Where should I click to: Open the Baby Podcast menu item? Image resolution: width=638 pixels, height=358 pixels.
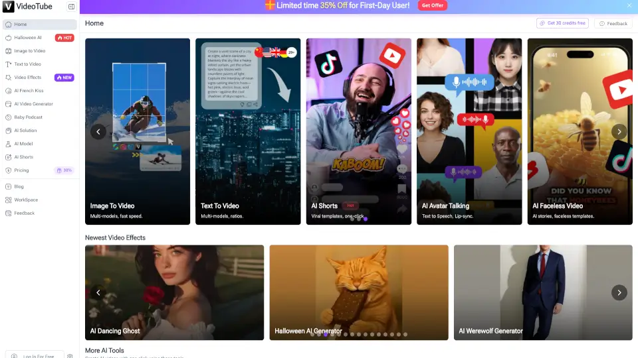pyautogui.click(x=39, y=117)
